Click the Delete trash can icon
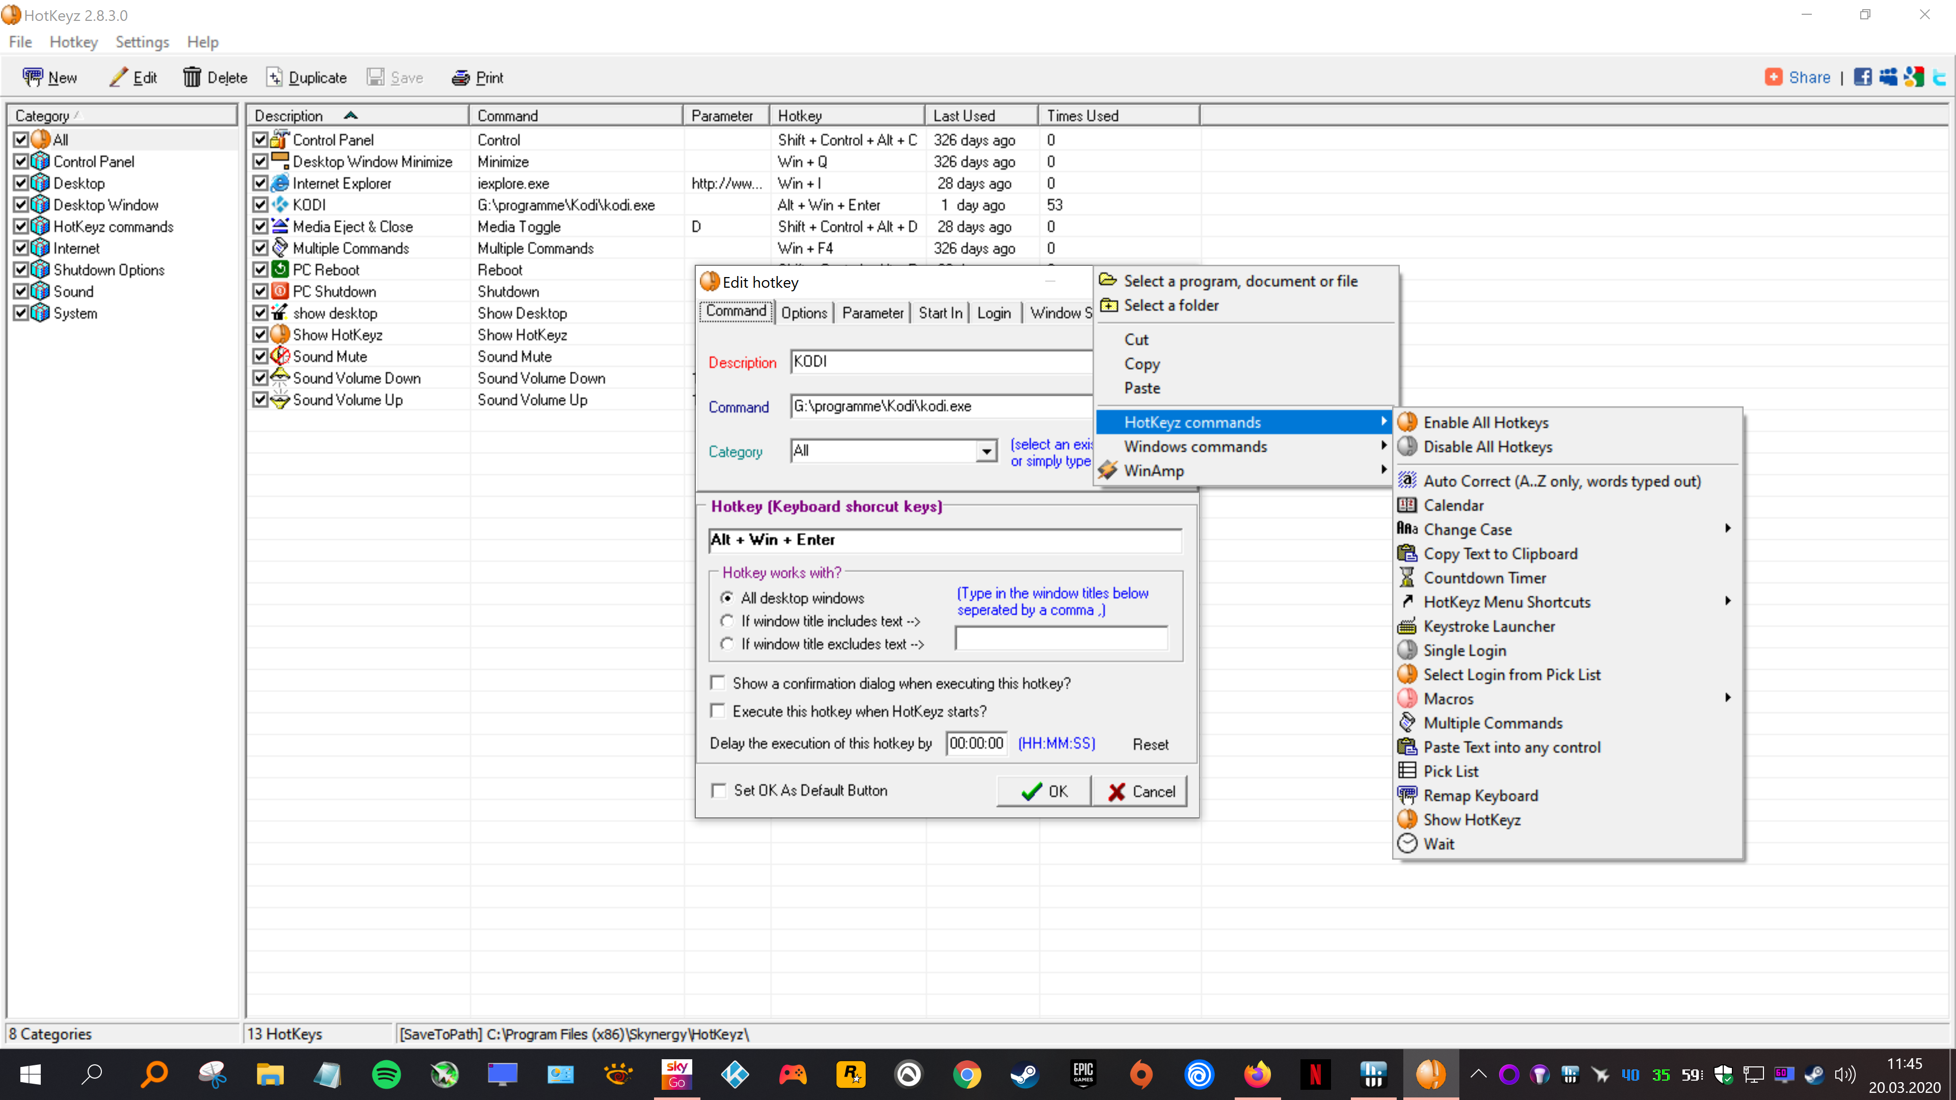This screenshot has width=1956, height=1100. click(x=192, y=77)
